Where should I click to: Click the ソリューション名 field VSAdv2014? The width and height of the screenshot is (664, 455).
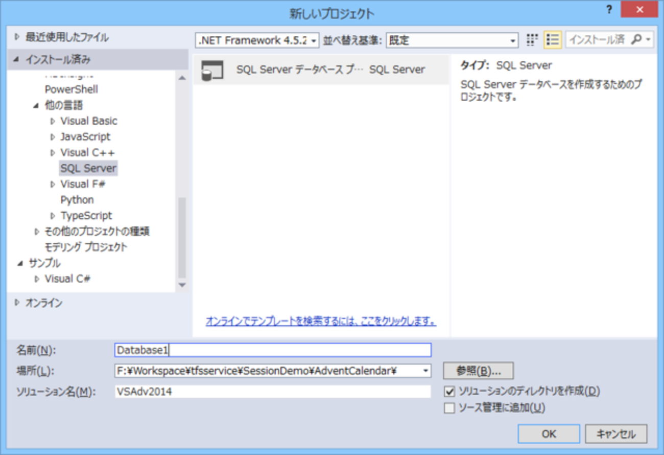[x=273, y=392]
